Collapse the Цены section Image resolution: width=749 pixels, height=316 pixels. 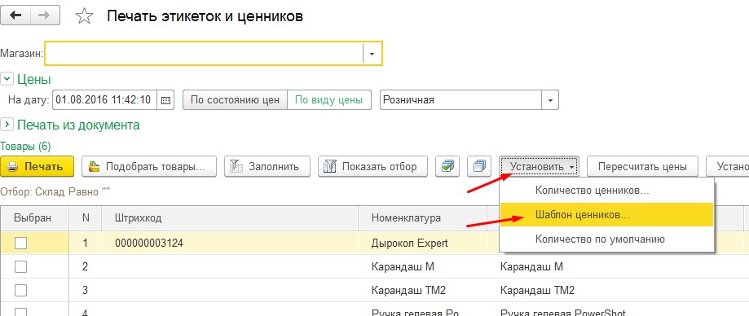7,79
